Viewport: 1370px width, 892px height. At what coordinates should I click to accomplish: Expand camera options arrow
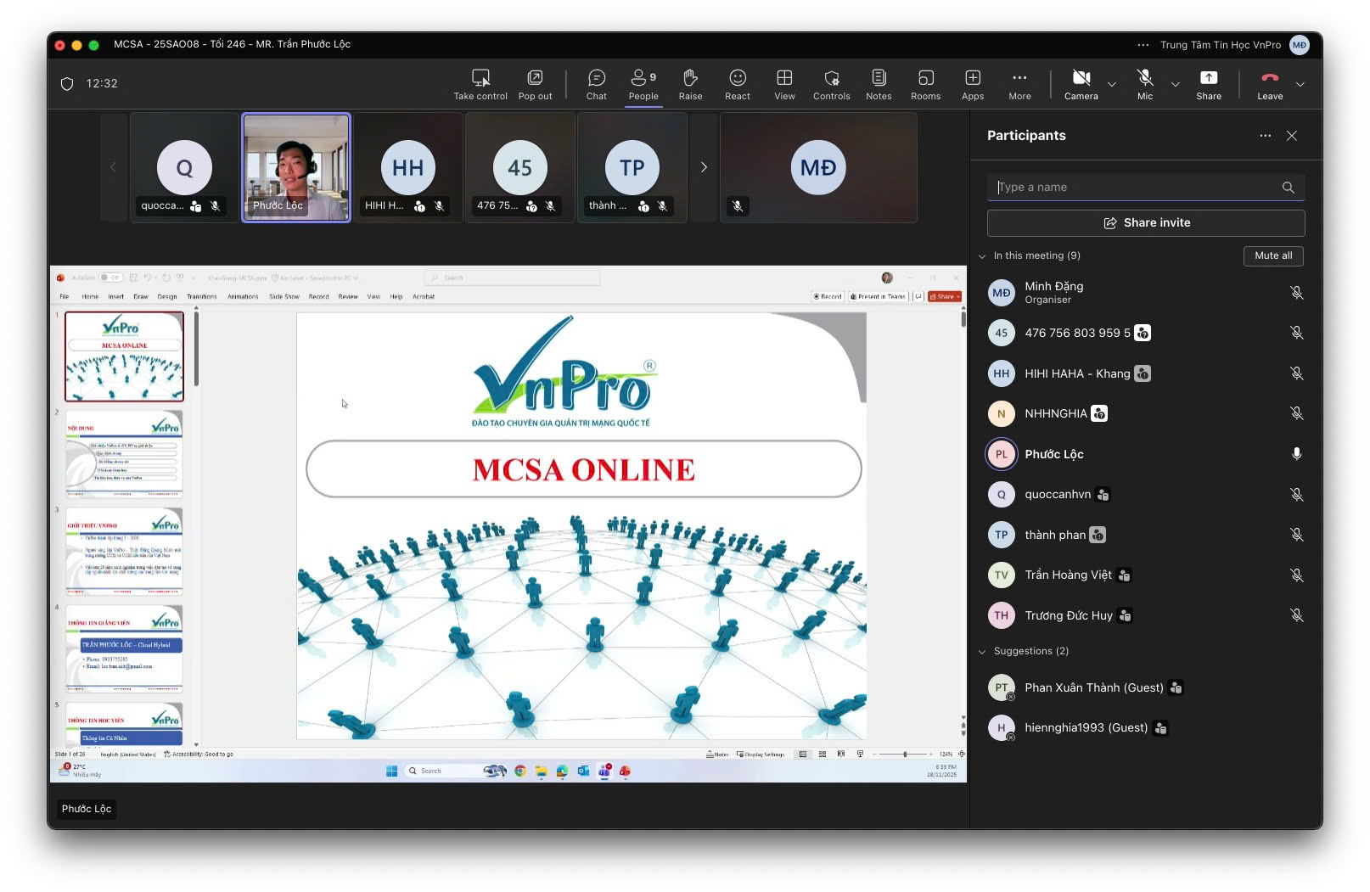click(1111, 84)
